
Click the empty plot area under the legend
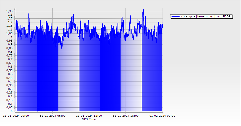(x=201, y=63)
